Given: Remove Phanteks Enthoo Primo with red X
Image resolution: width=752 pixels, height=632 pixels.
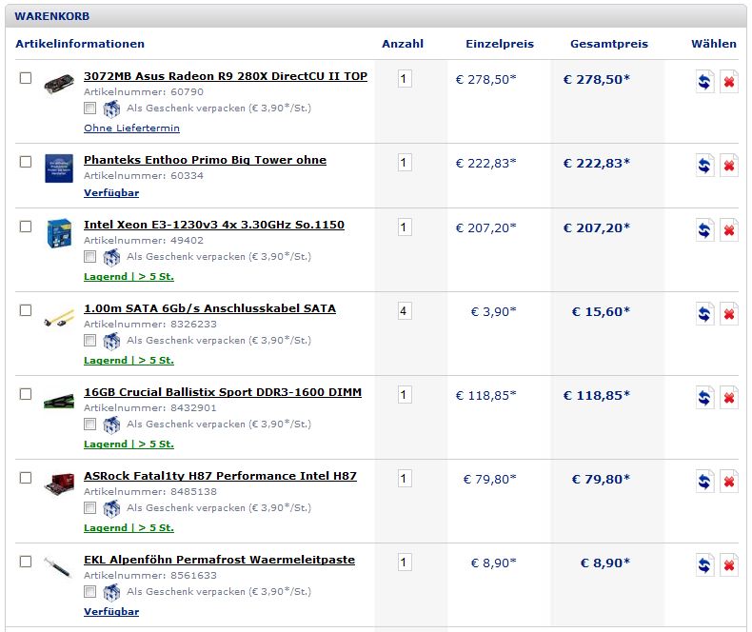Looking at the screenshot, I should tap(729, 166).
